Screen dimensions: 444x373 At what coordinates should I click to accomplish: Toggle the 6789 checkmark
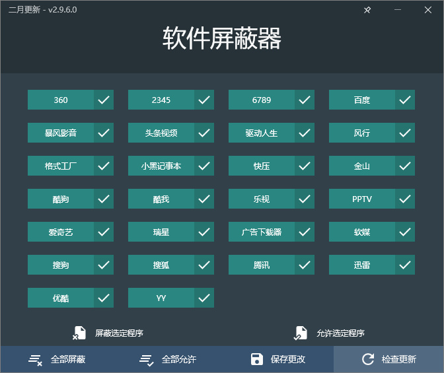[x=305, y=100]
